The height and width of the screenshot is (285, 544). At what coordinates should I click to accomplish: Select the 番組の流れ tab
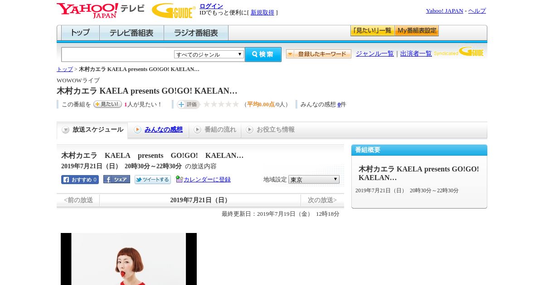pos(215,130)
